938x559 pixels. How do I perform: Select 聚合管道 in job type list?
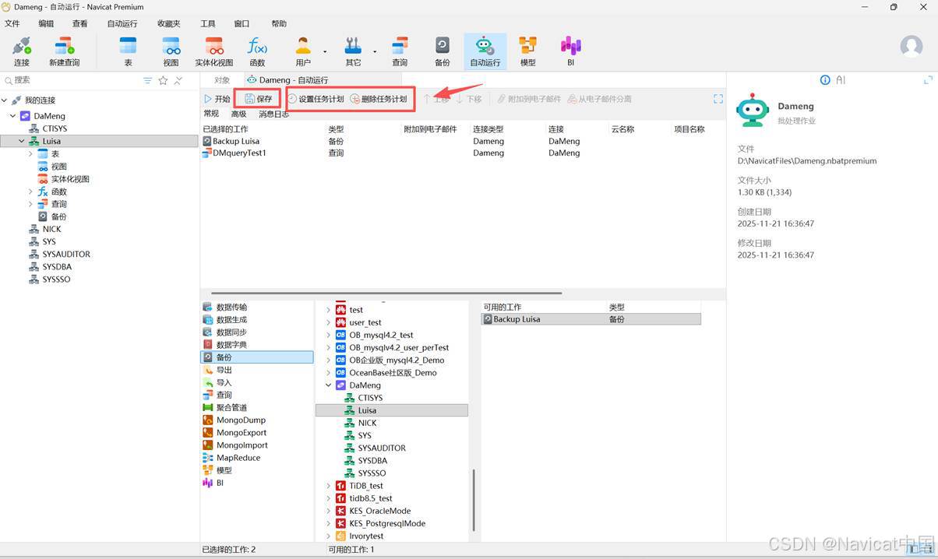224,408
